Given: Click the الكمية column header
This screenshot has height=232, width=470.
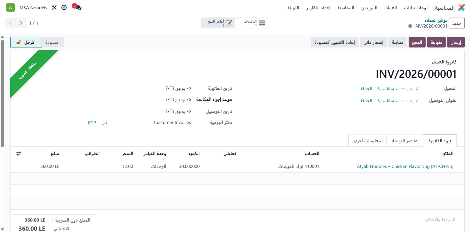Looking at the screenshot, I should pyautogui.click(x=194, y=153).
